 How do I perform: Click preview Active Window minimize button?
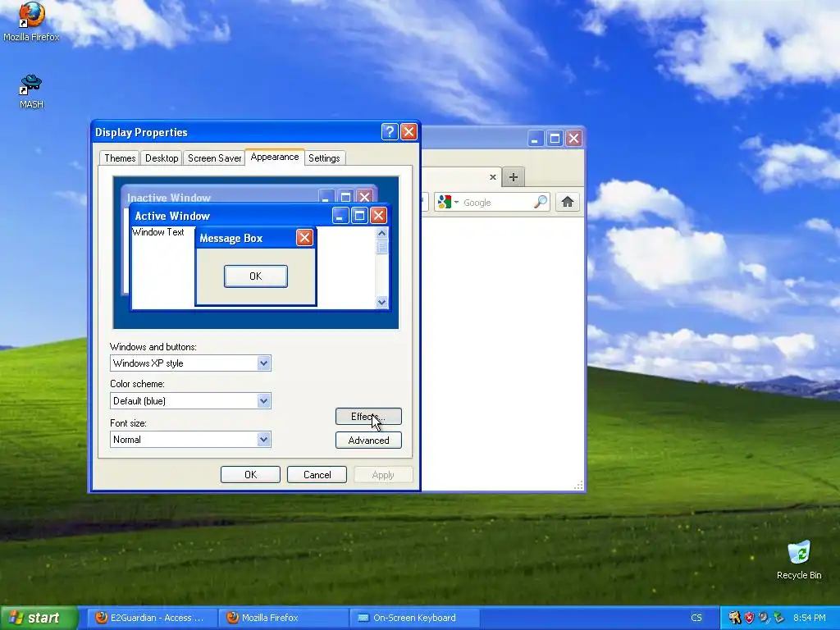[340, 216]
